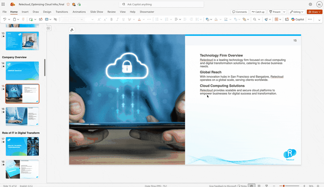Click Give Feedback to Microsoft link

(222, 186)
